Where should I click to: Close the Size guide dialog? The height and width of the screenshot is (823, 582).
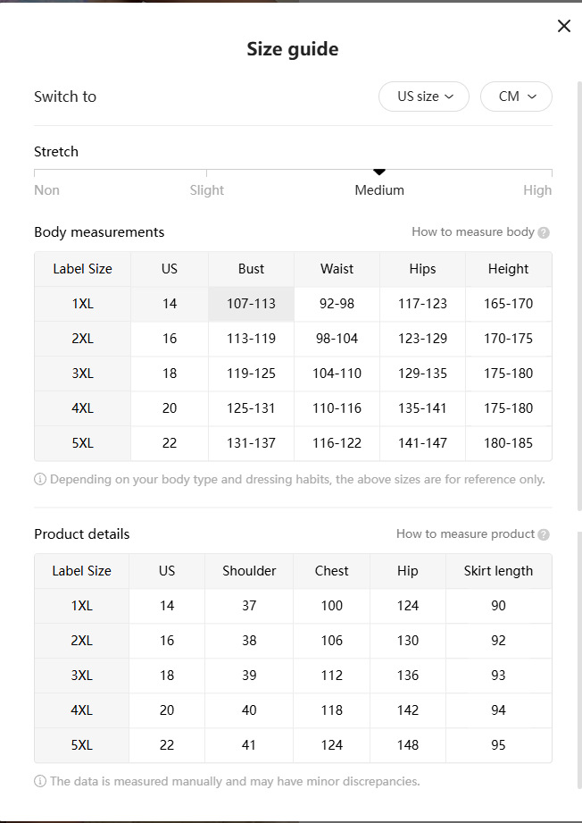tap(563, 26)
